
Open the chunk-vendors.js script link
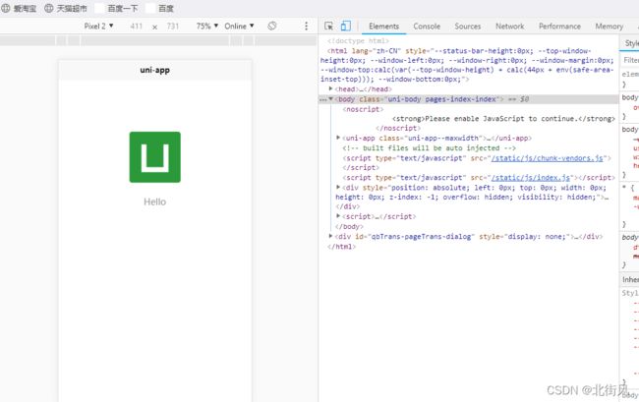tap(547, 158)
